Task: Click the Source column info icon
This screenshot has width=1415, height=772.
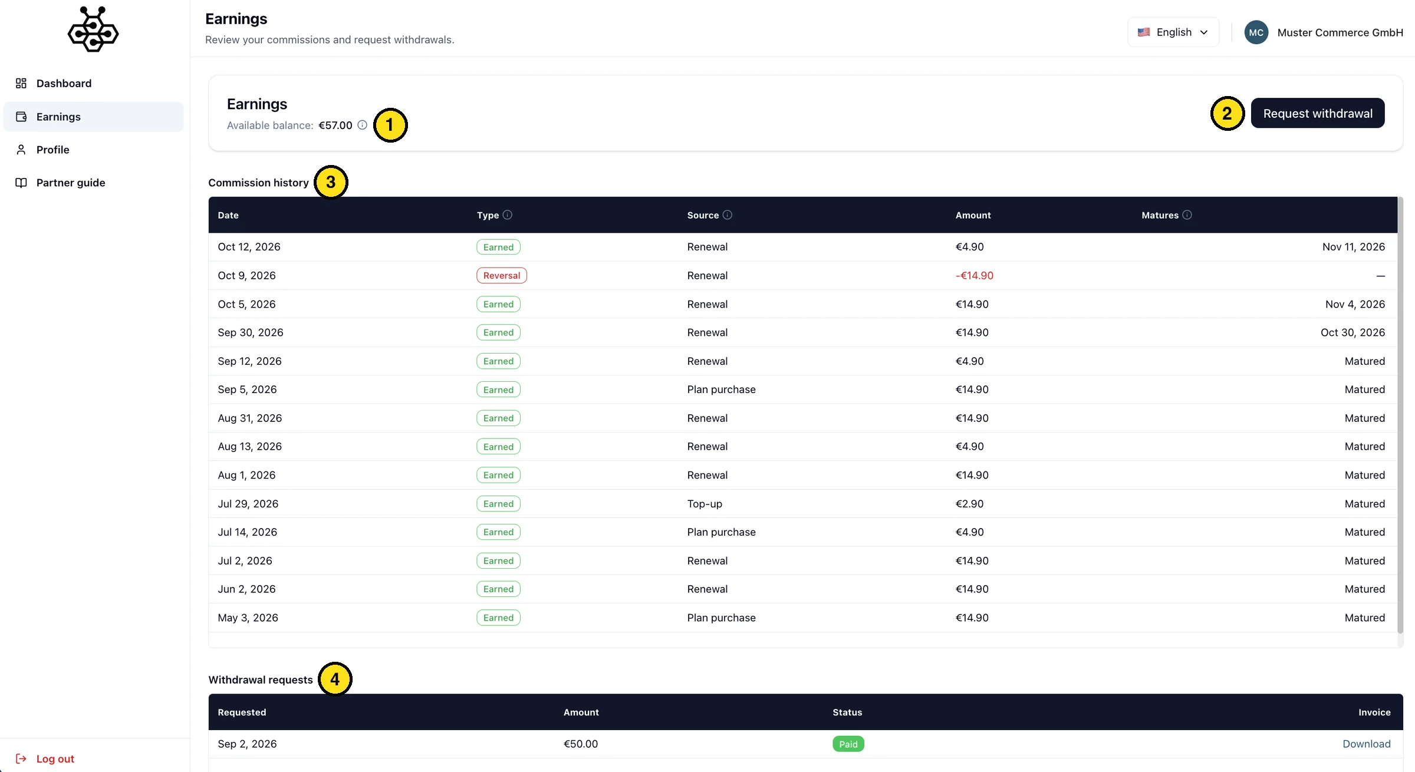Action: pyautogui.click(x=728, y=215)
